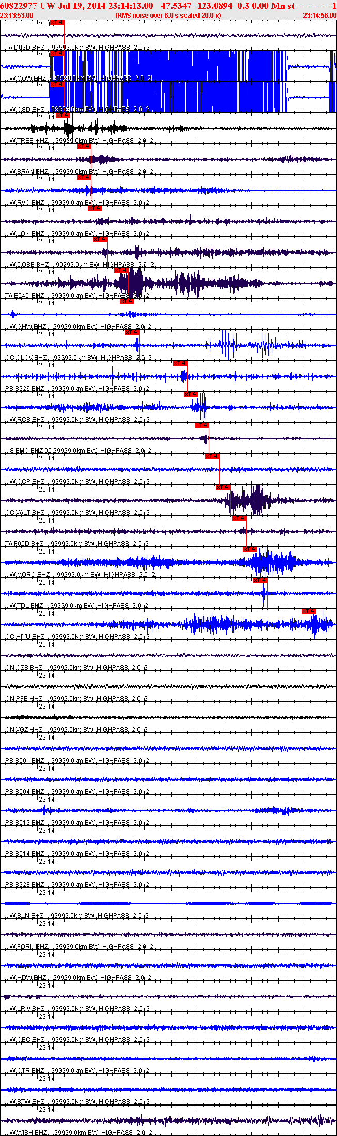
Task: Select the CN.PFB HHZ station label
Action: point(24,699)
